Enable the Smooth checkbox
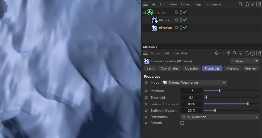This screenshot has height=138, width=262. 182,123
